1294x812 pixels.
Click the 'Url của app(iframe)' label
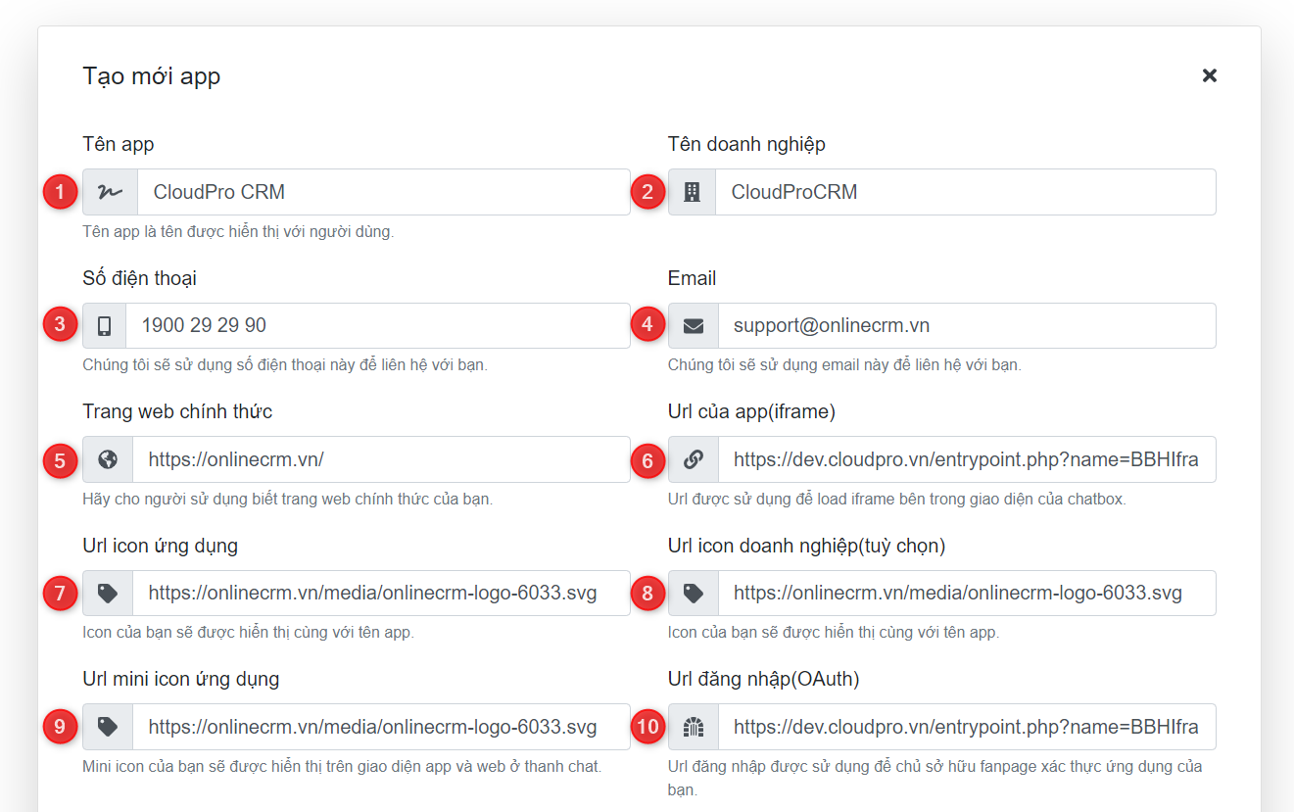(x=751, y=412)
